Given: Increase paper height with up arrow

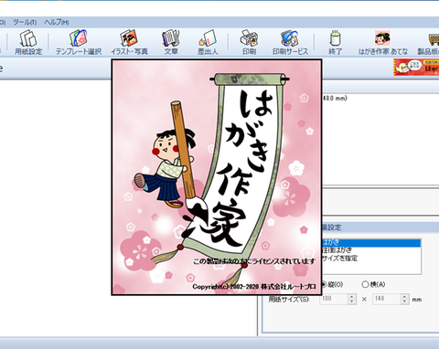Looking at the screenshot, I should click(x=404, y=296).
